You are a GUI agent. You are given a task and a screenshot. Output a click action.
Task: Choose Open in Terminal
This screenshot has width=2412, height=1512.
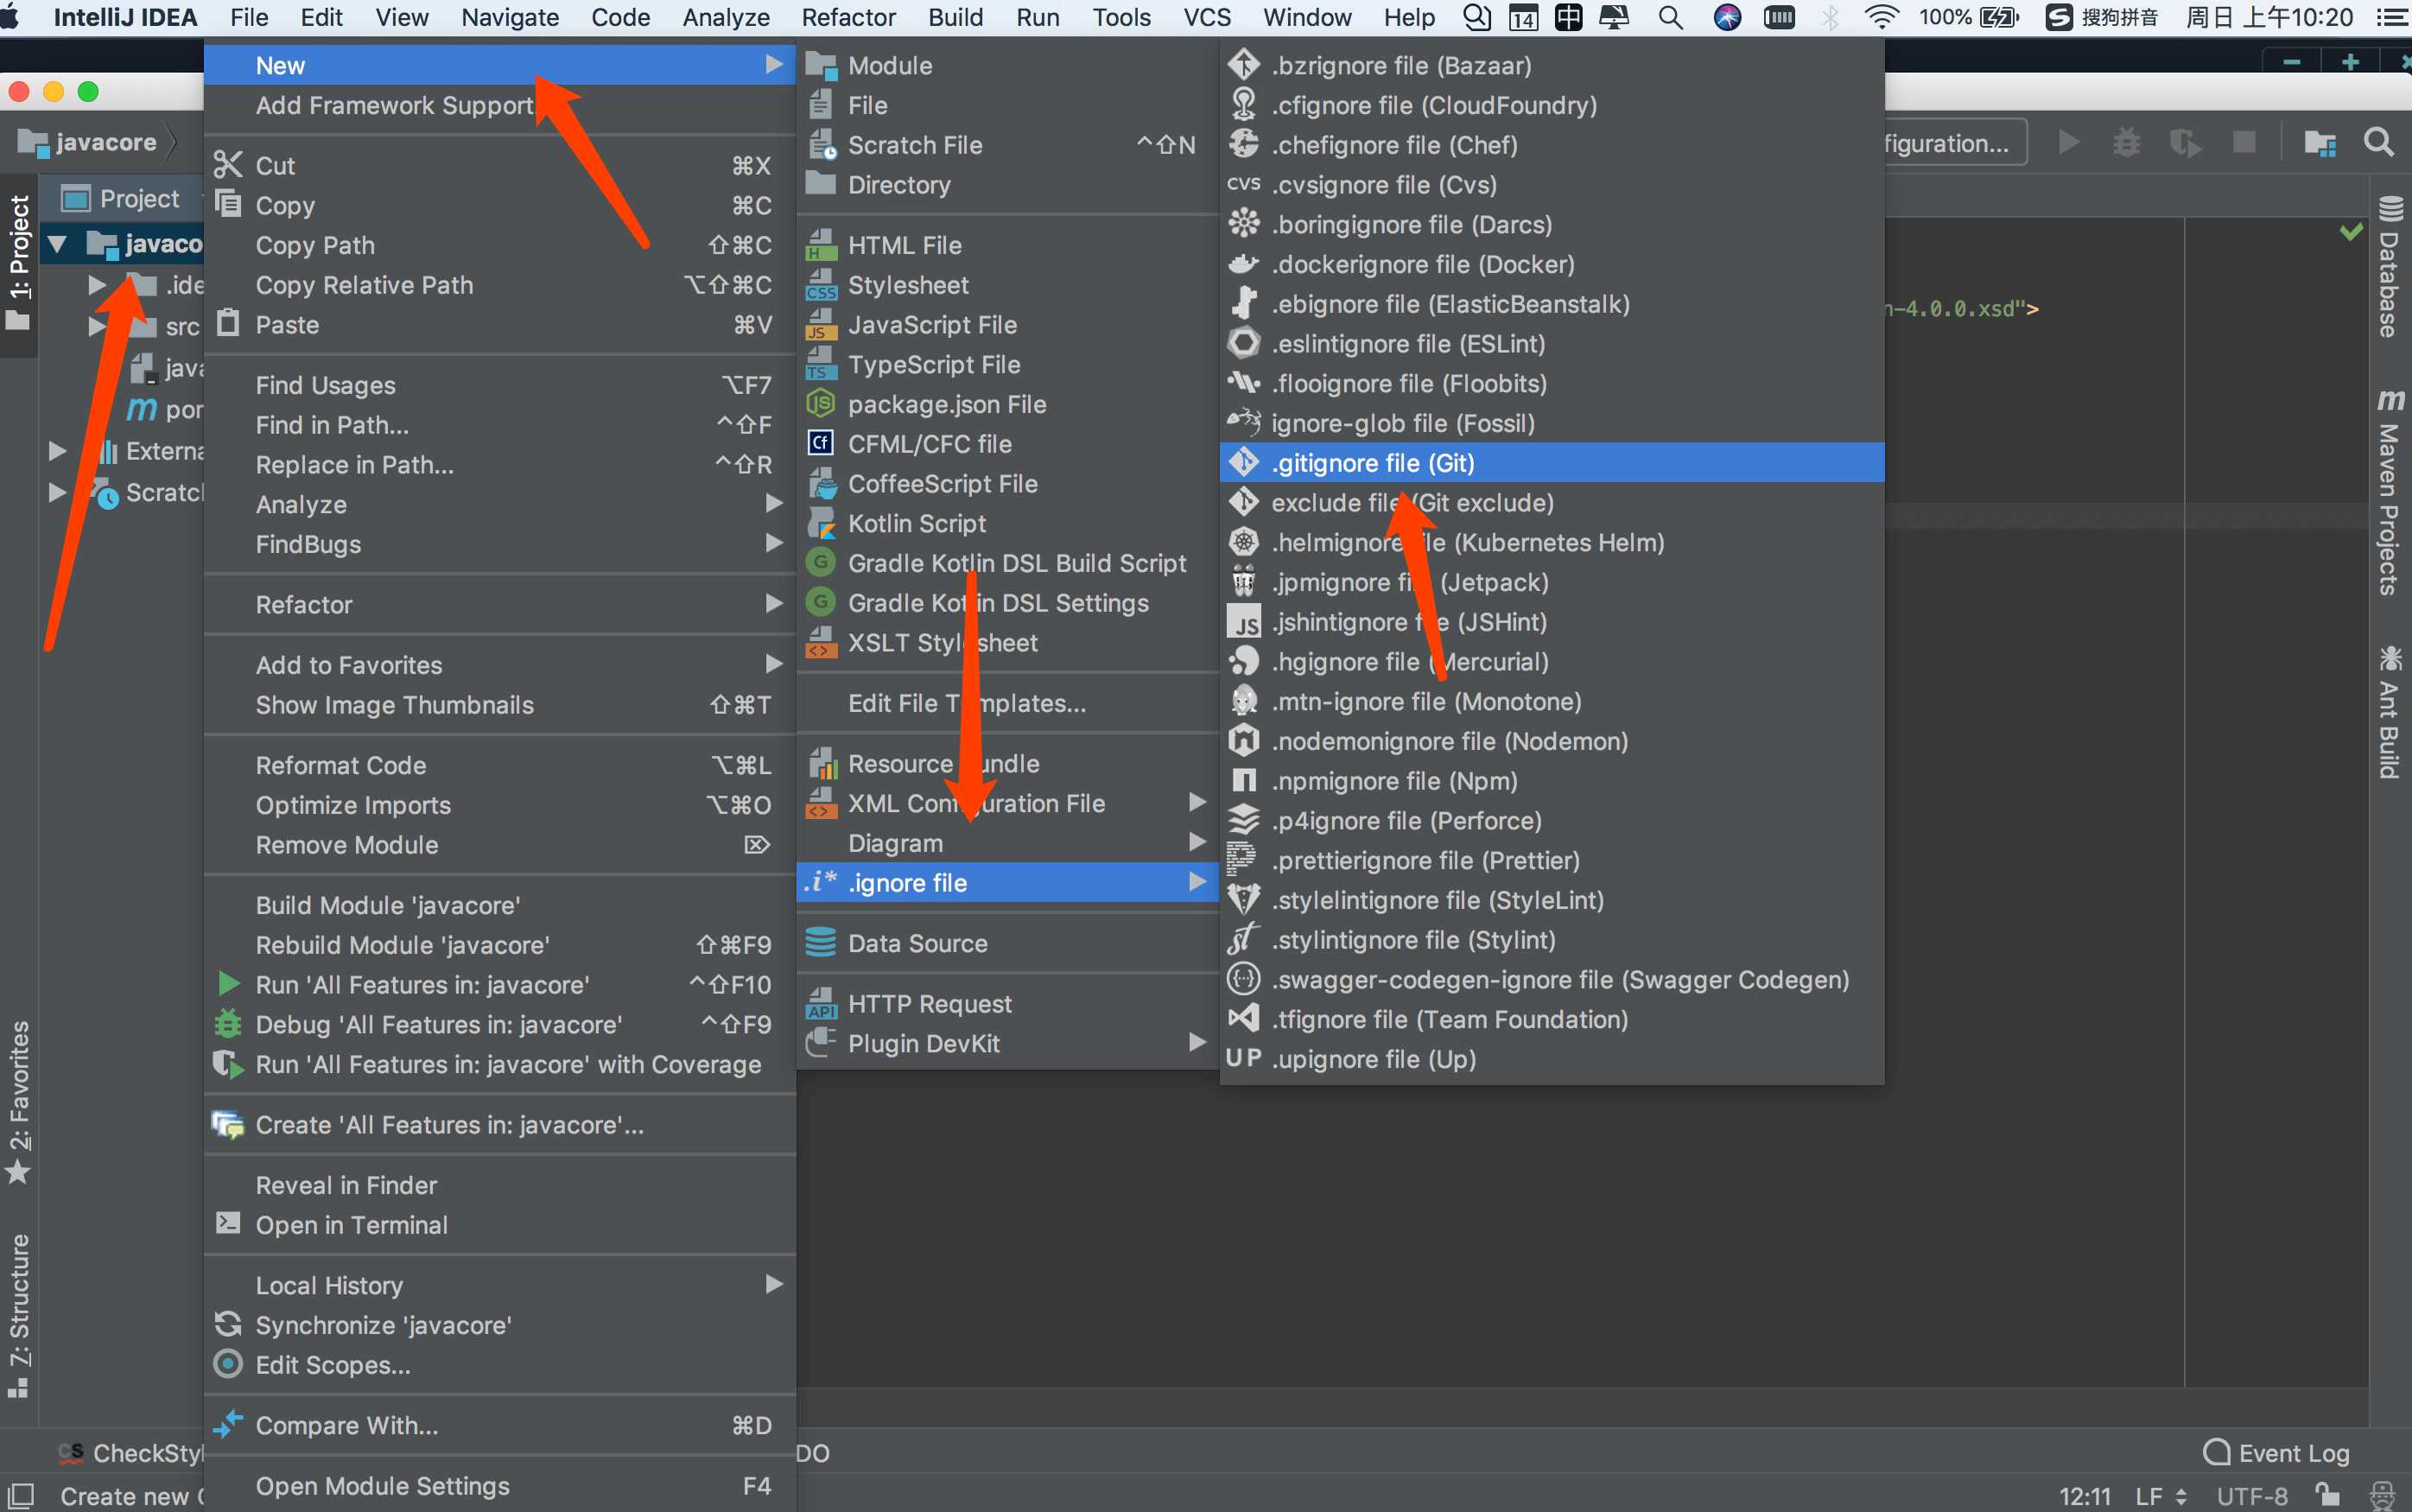(500, 1224)
